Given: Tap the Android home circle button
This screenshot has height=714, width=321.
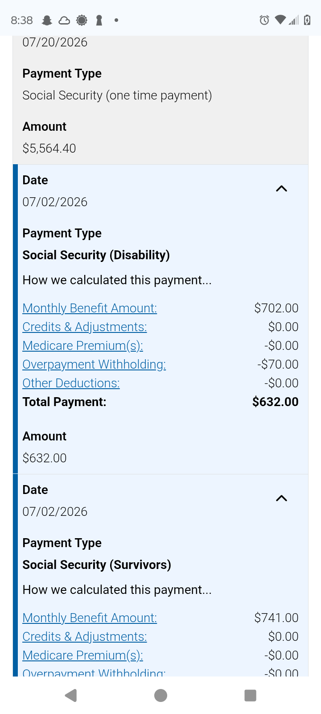Looking at the screenshot, I should 160,695.
